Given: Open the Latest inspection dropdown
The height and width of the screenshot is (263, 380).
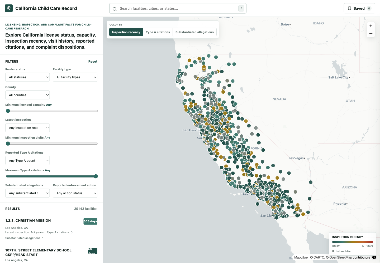Looking at the screenshot, I should tap(27, 128).
